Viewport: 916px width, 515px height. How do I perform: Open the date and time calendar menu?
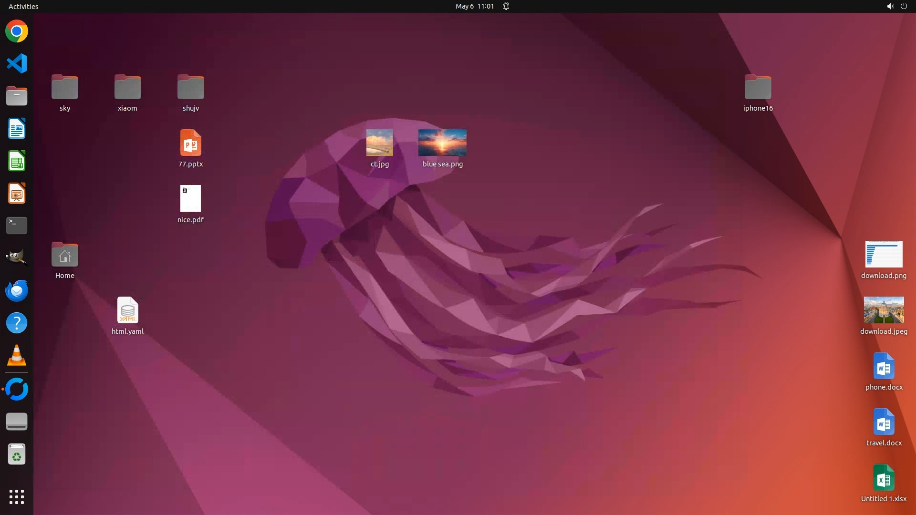pyautogui.click(x=474, y=6)
